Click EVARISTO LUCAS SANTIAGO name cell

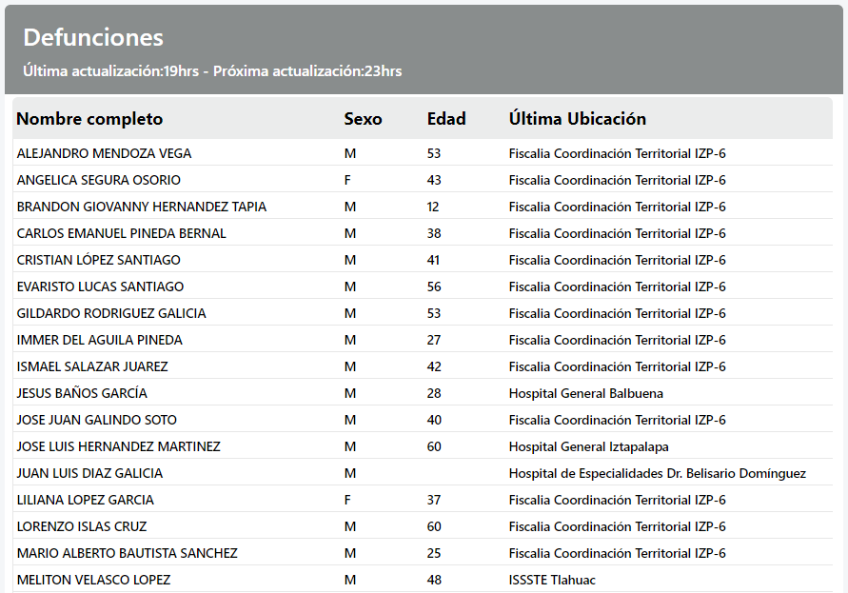100,287
